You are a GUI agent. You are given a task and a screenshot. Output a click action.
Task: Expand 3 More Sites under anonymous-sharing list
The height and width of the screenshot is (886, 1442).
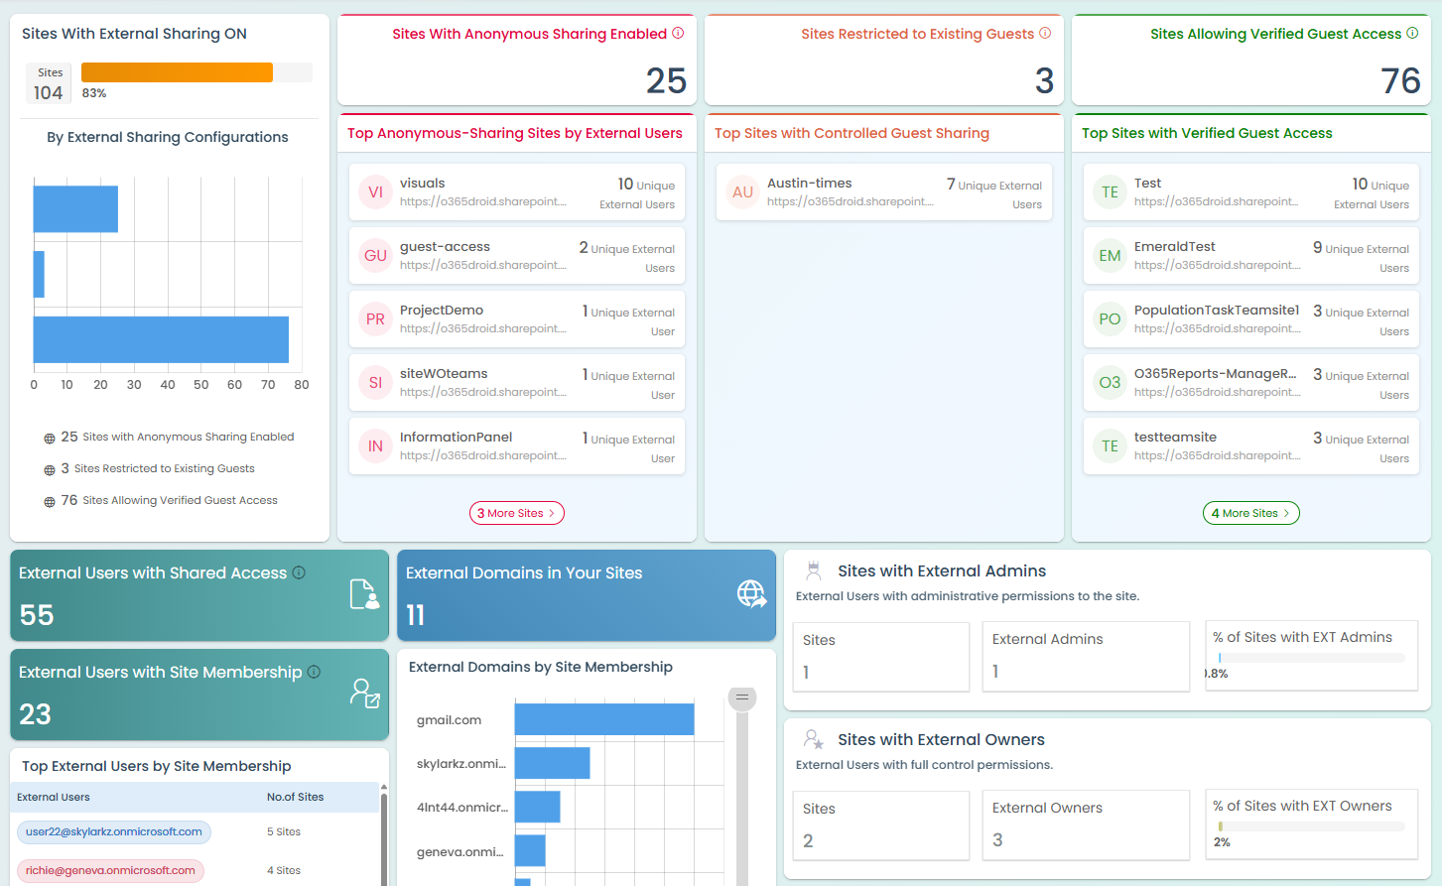pos(516,513)
